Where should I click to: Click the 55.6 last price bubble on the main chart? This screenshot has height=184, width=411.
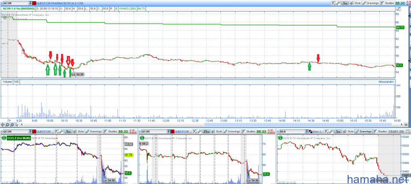[x=399, y=65]
